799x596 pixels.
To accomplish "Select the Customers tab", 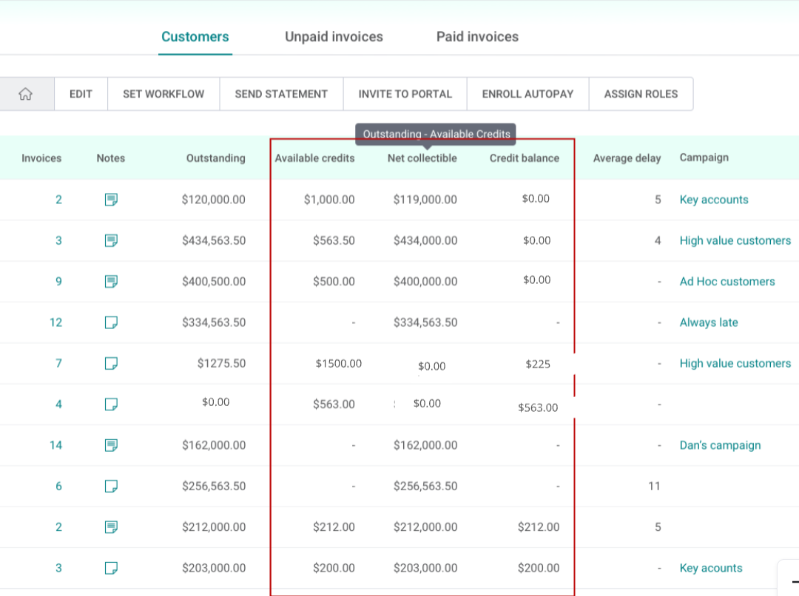I will click(195, 37).
